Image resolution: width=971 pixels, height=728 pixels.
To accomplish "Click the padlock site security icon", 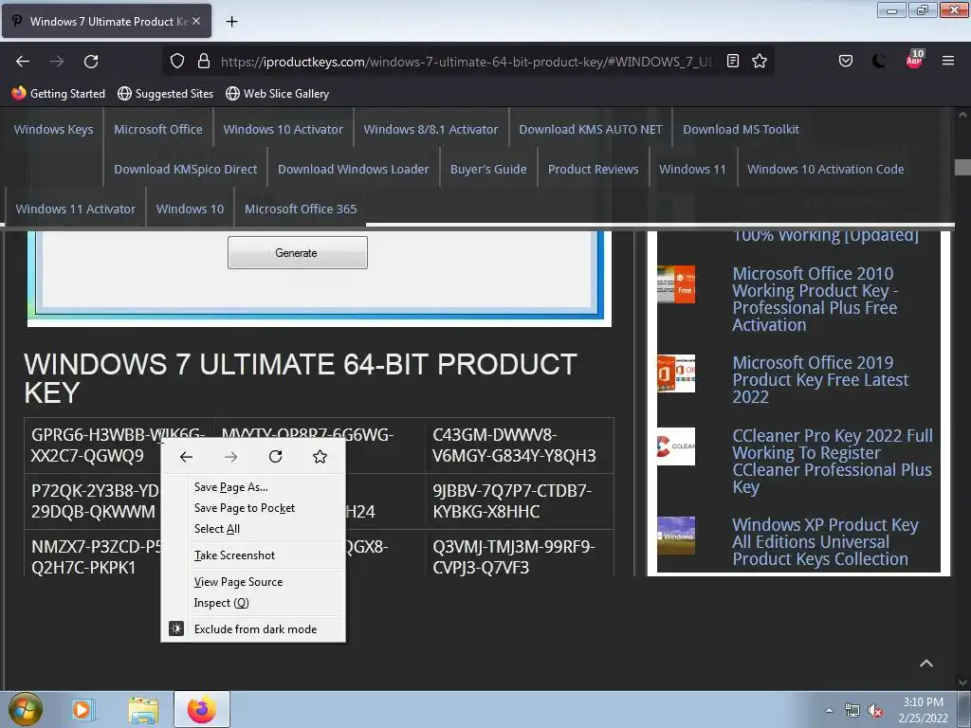I will click(204, 62).
